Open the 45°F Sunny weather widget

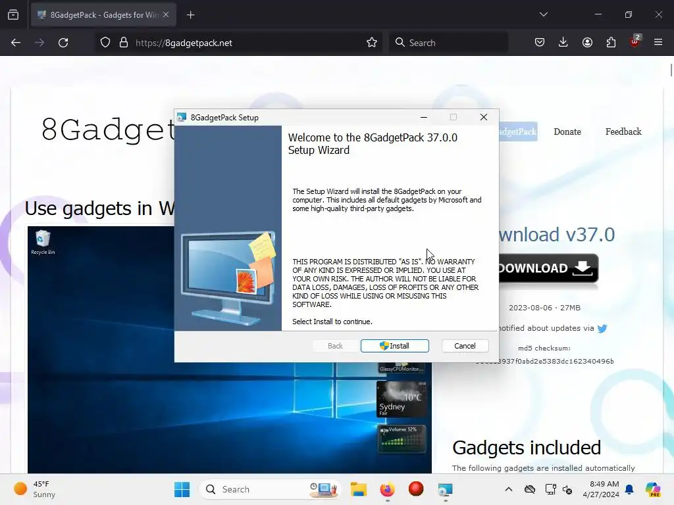click(34, 489)
